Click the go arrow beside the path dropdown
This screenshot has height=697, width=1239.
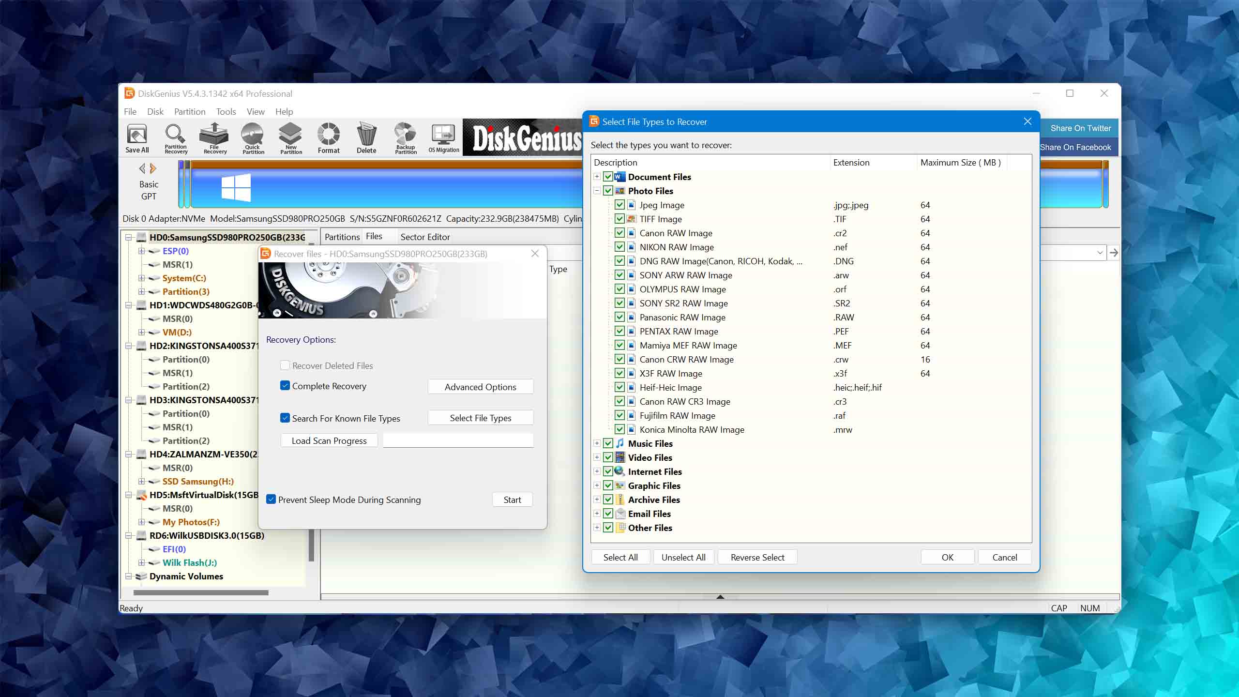(x=1114, y=253)
